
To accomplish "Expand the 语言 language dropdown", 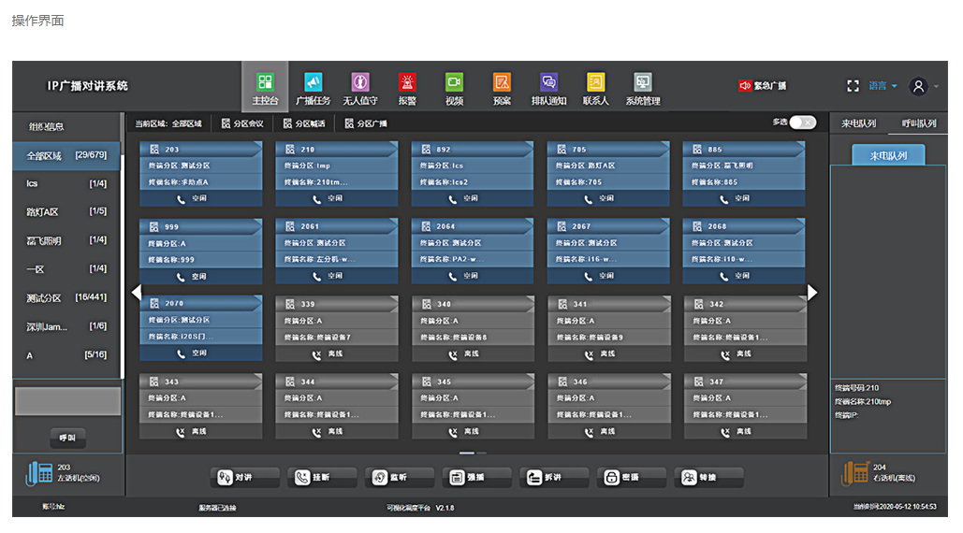I will coord(883,86).
